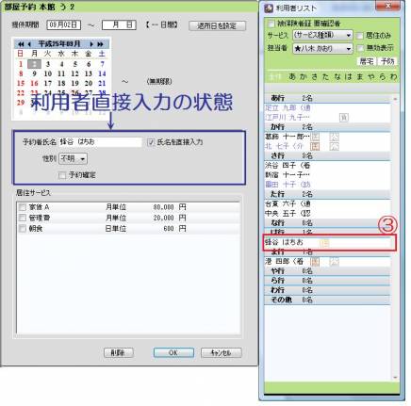The image size is (411, 406).
Task: Check the 予約確定 checkbox
Action: (x=62, y=175)
